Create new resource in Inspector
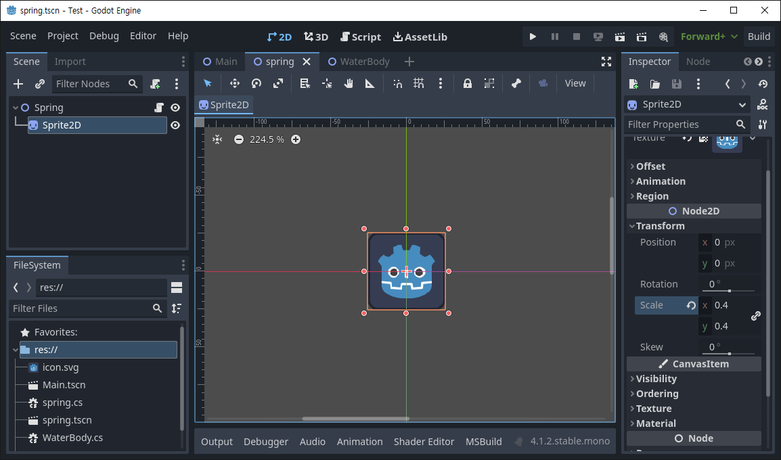 coord(633,84)
